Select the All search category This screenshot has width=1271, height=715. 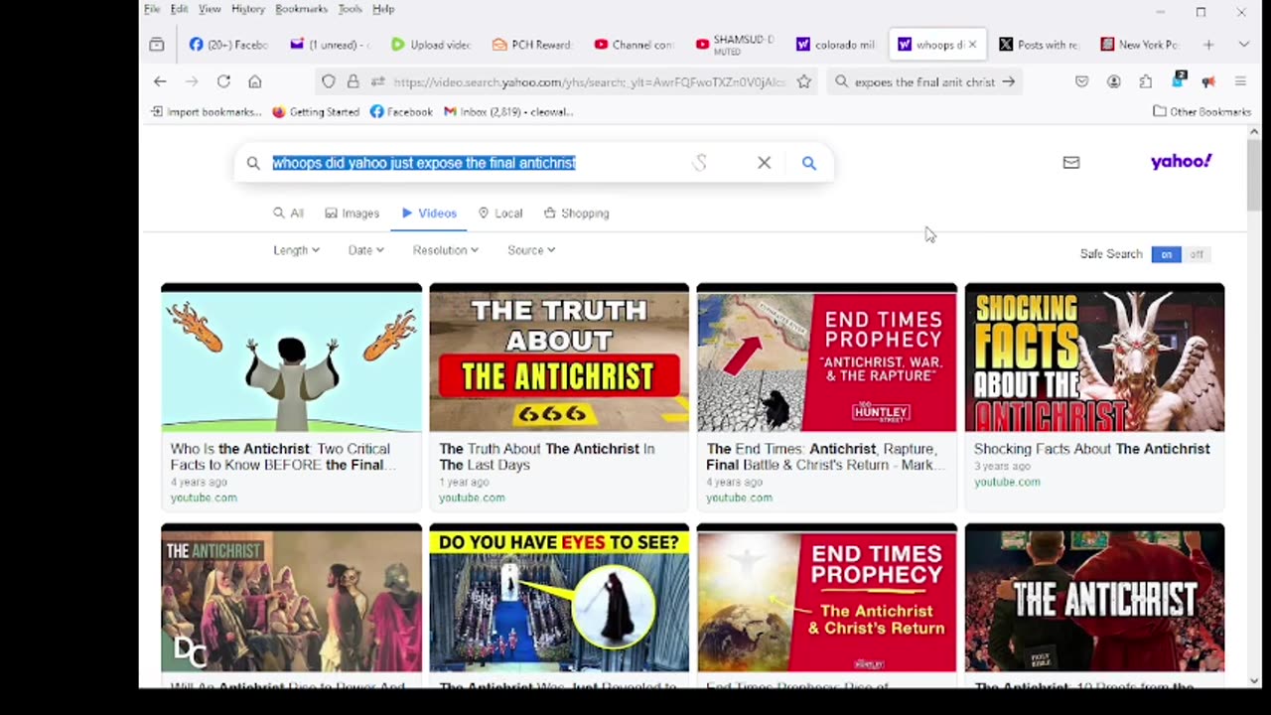[288, 214]
